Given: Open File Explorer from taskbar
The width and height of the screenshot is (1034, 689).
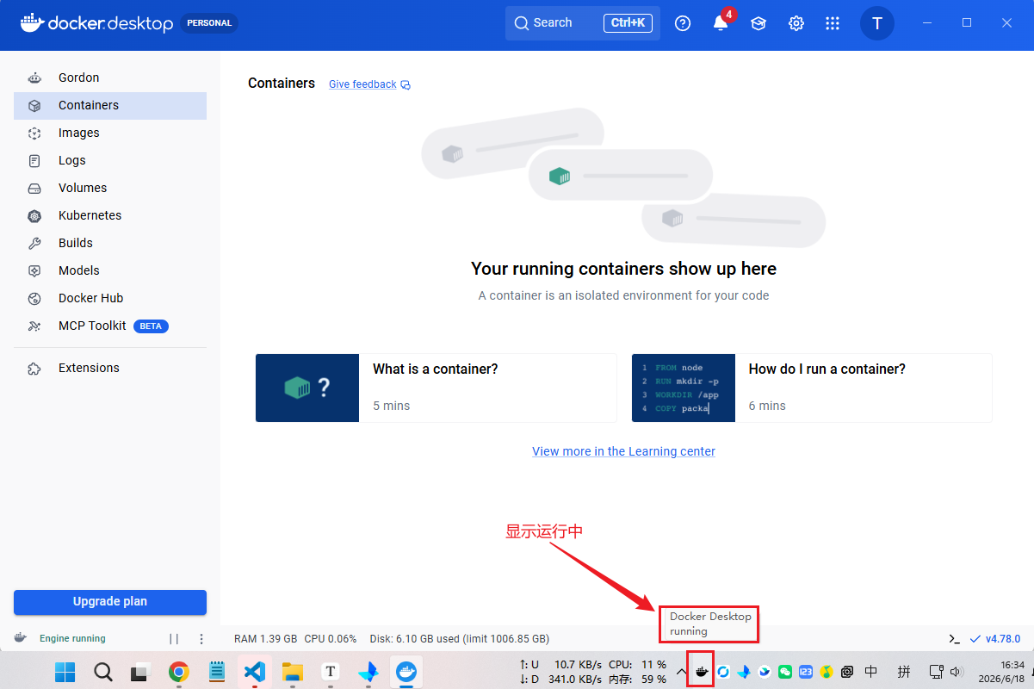Looking at the screenshot, I should [293, 672].
